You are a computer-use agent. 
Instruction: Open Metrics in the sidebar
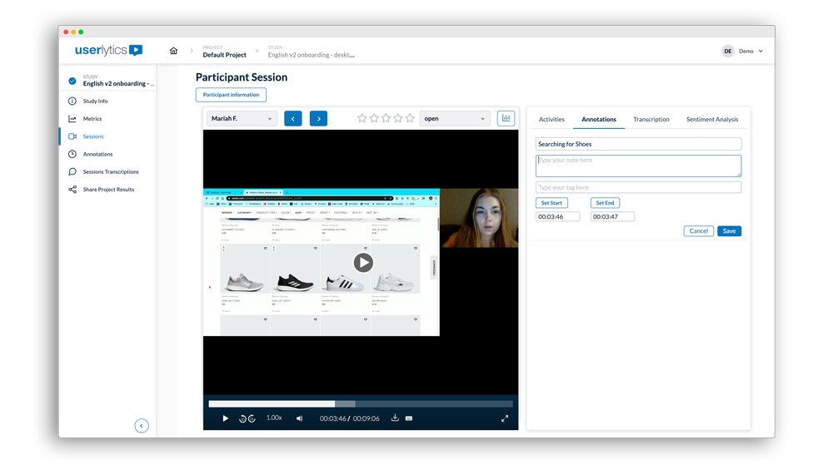click(92, 119)
